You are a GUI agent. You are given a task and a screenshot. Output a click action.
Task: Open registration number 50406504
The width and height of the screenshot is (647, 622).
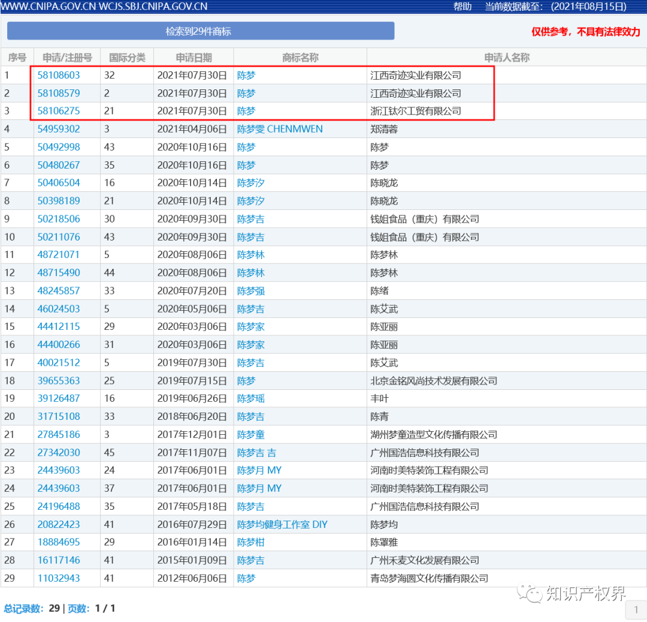pos(59,183)
